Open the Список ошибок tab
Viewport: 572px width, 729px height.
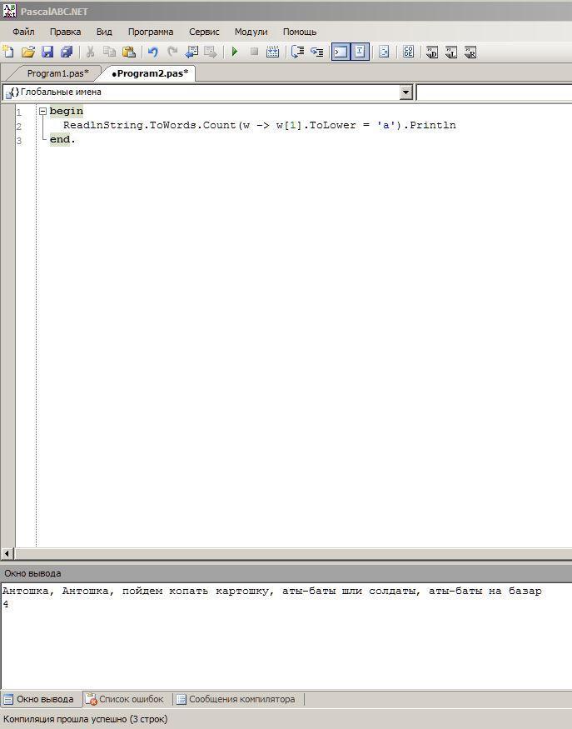click(x=126, y=699)
